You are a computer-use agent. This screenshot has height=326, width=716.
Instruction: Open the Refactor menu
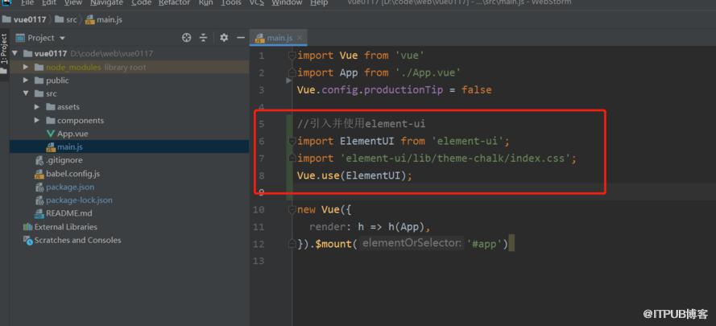(175, 2)
